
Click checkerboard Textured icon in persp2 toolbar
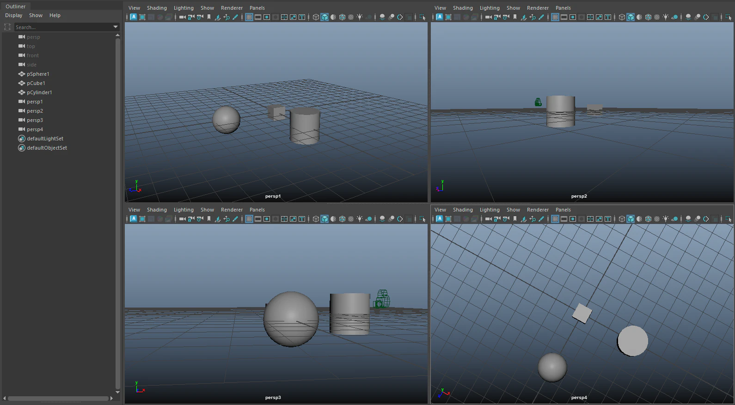click(x=657, y=17)
